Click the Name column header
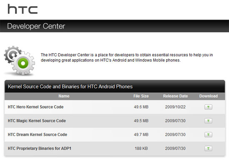 [x=64, y=96]
